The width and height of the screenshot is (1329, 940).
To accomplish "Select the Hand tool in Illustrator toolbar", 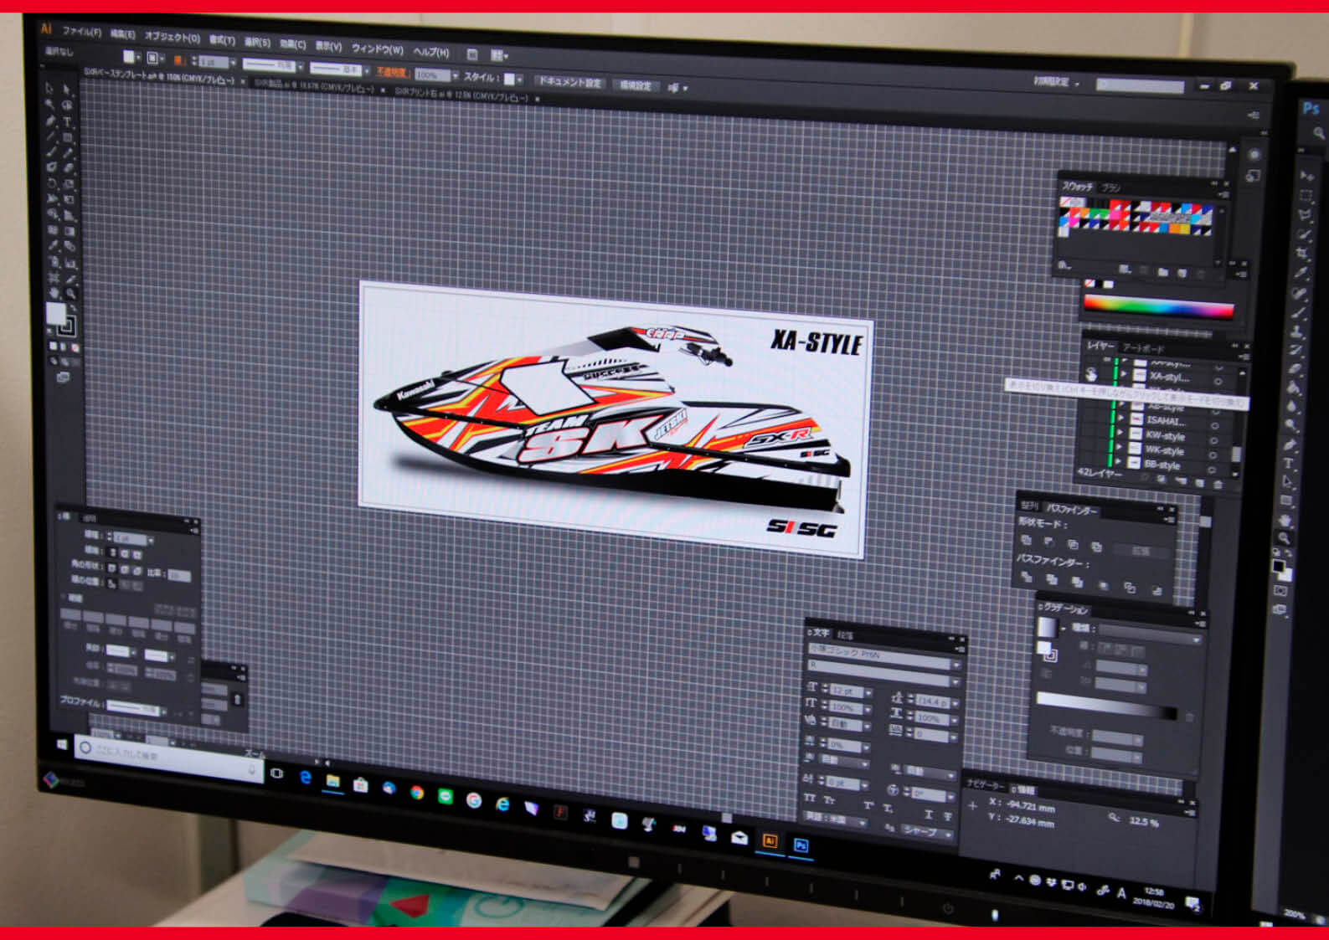I will pos(53,293).
